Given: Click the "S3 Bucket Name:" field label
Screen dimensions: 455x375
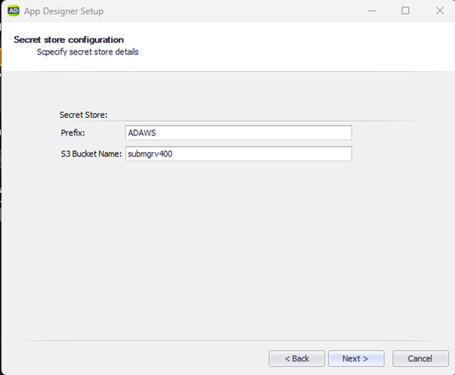Looking at the screenshot, I should (91, 153).
